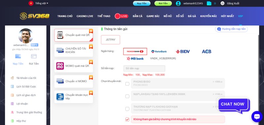Open CASINO LIVE menu
264x125 pixels.
pyautogui.click(x=85, y=16)
